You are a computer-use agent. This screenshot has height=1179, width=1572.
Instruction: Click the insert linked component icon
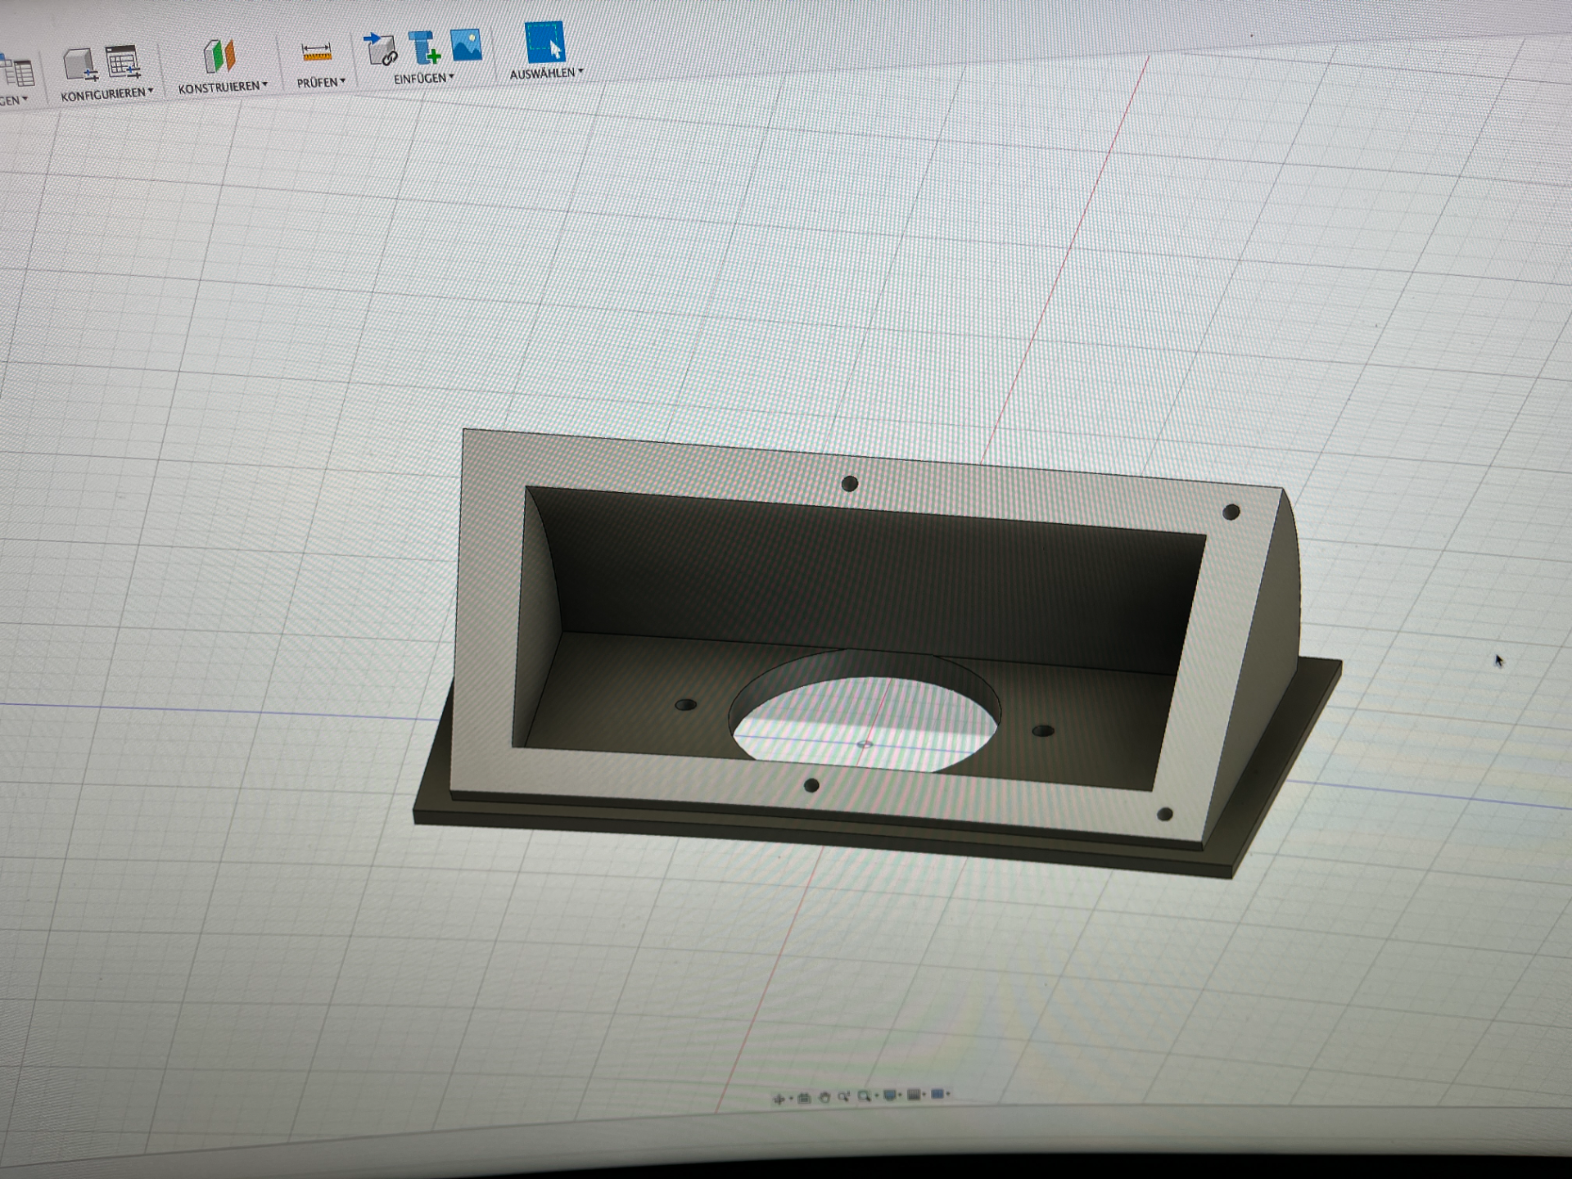(380, 48)
